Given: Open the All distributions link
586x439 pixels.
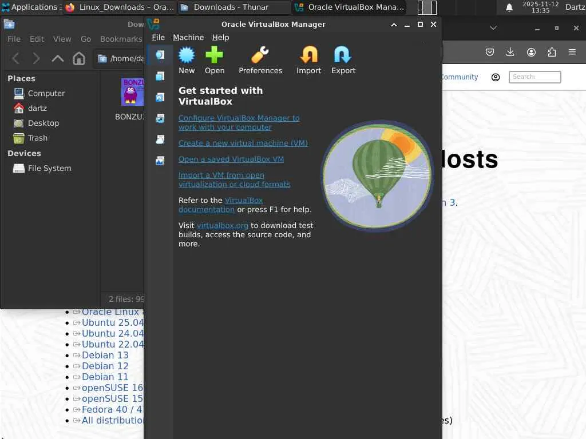Looking at the screenshot, I should point(113,420).
